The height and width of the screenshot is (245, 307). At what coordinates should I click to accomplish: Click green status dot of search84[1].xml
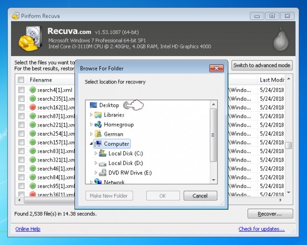pos(33,177)
